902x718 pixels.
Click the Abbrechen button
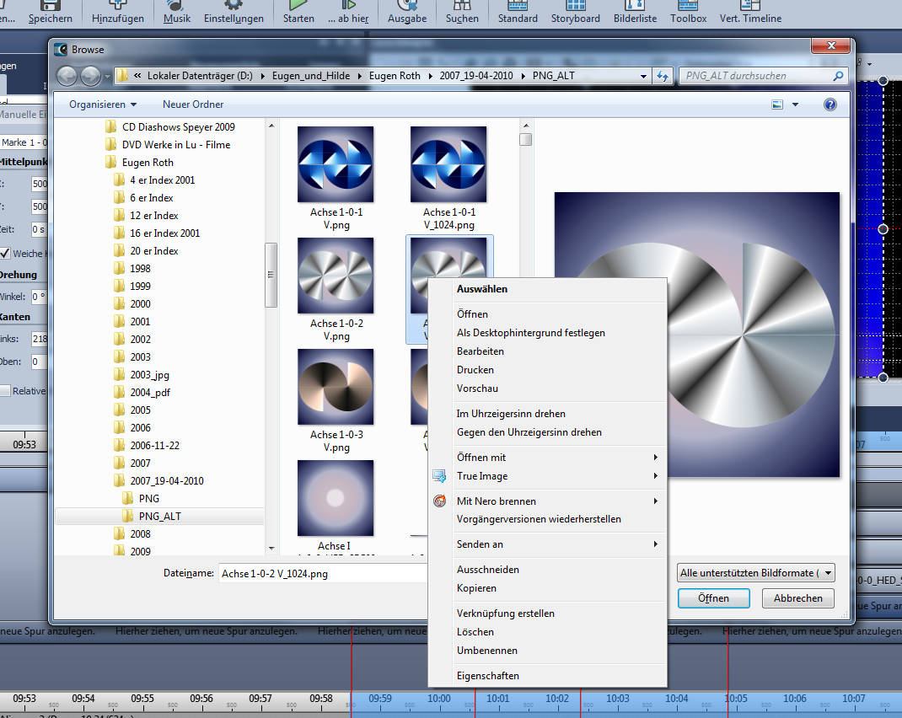tap(797, 598)
